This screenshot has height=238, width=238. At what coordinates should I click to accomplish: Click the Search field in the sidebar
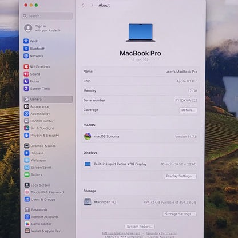click(47, 16)
